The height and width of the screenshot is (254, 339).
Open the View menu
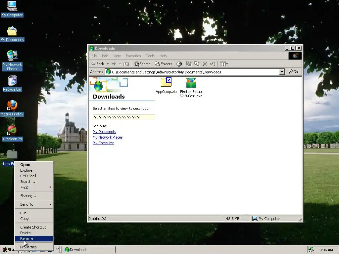pyautogui.click(x=117, y=56)
